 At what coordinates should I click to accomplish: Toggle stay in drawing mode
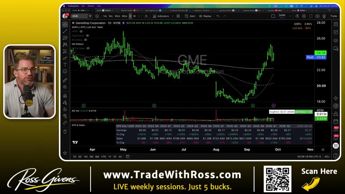click(x=65, y=103)
